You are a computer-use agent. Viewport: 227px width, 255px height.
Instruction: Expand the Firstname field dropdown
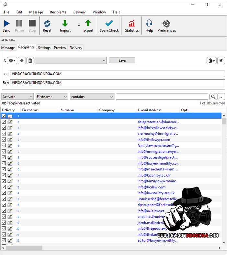pyautogui.click(x=52, y=97)
